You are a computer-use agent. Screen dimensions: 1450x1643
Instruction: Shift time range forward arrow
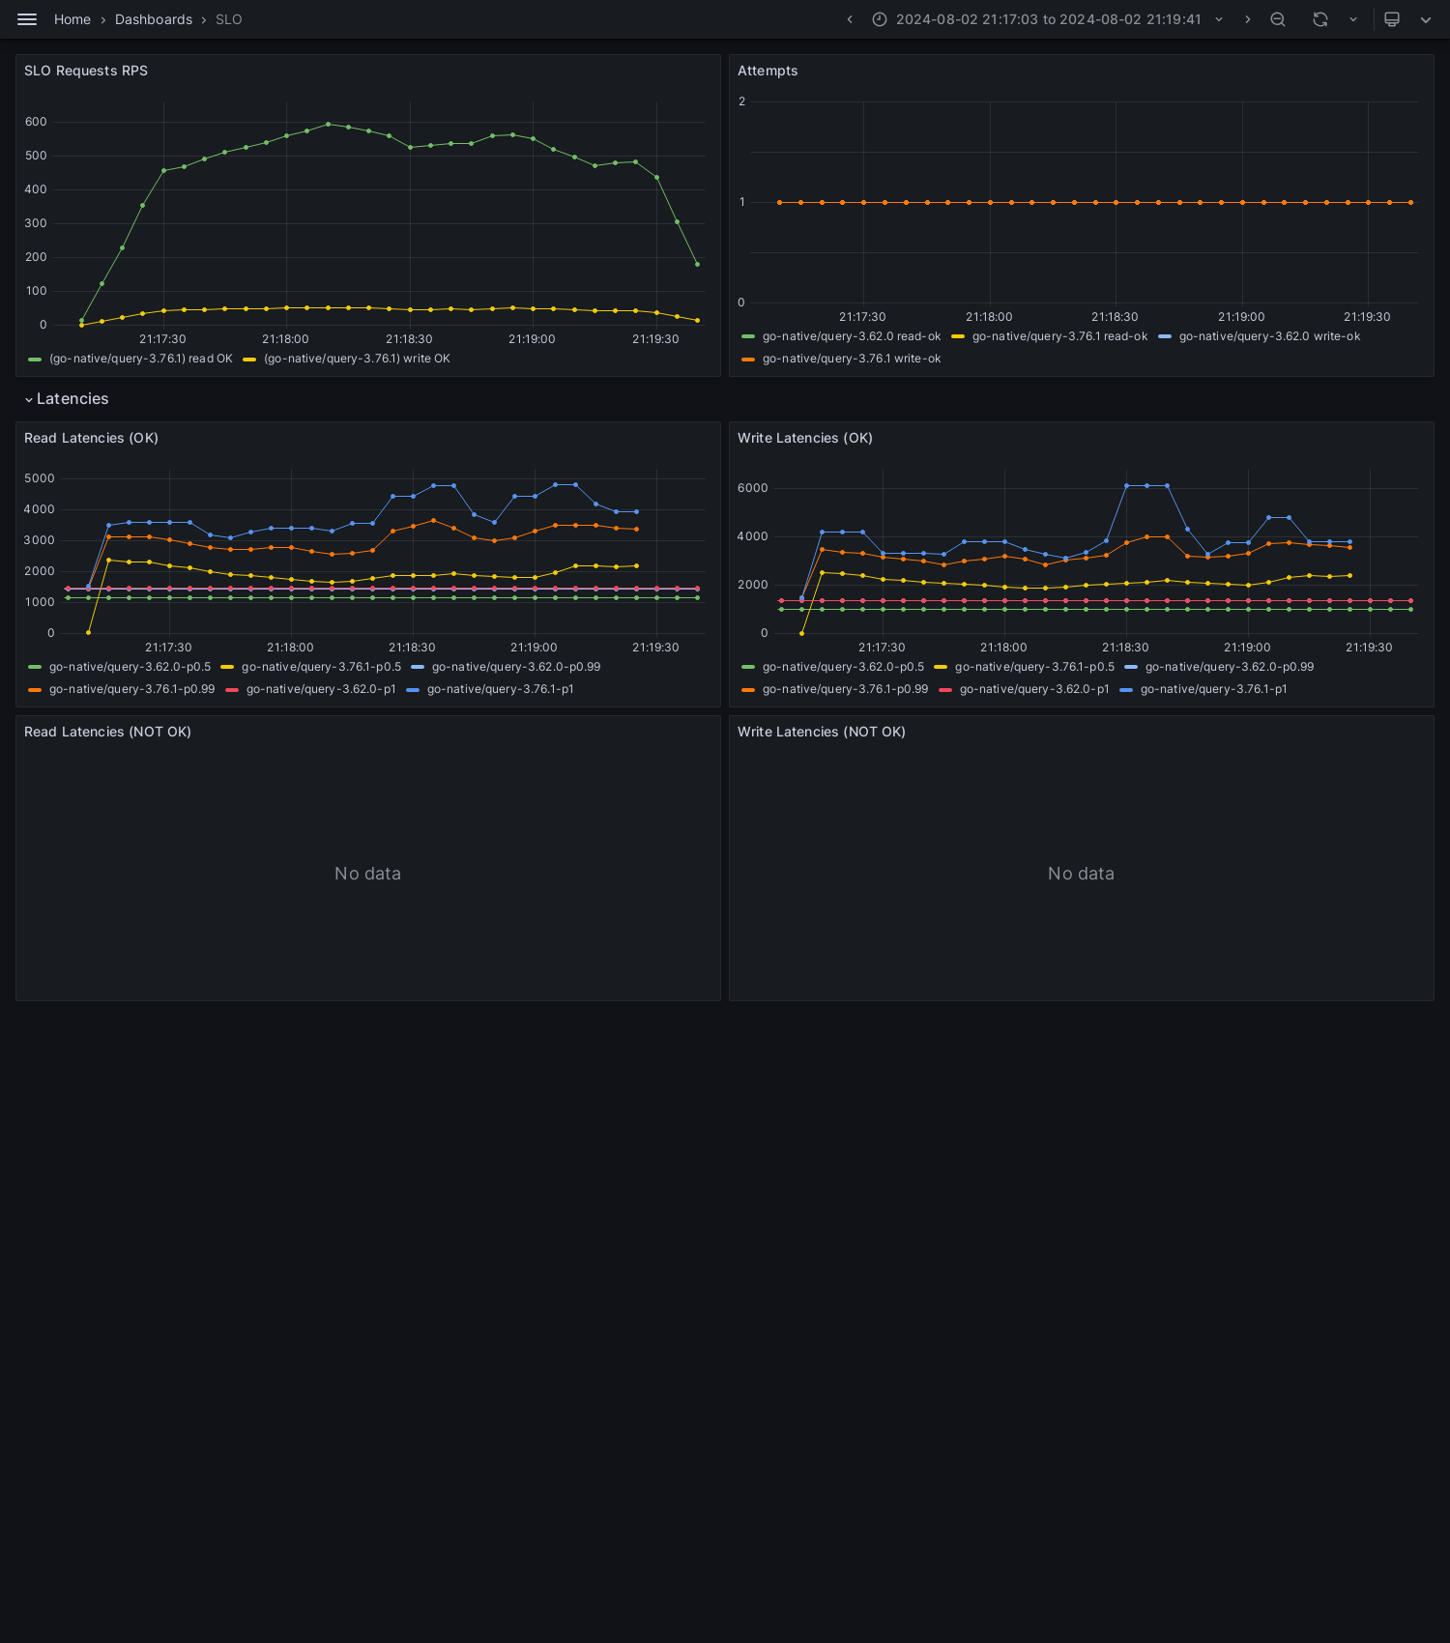pyautogui.click(x=1247, y=19)
